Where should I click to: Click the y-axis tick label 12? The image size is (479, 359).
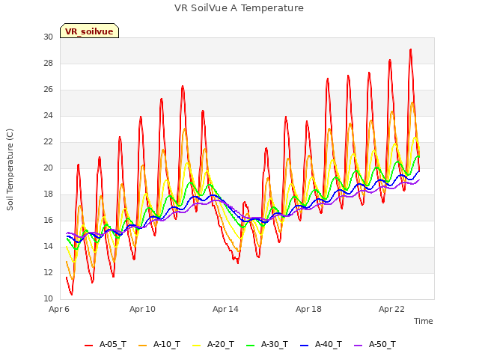pyautogui.click(x=48, y=272)
